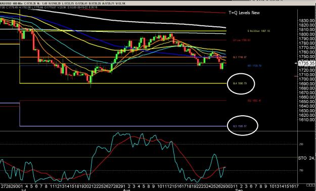Select the orange 1748.87 level label

[240, 57]
